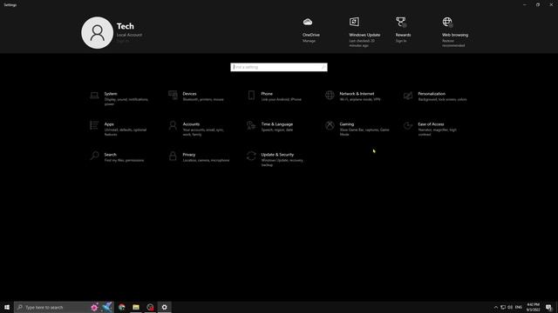Click the OneDrive cloud icon
Screen dimensions: 558x313
click(x=308, y=22)
